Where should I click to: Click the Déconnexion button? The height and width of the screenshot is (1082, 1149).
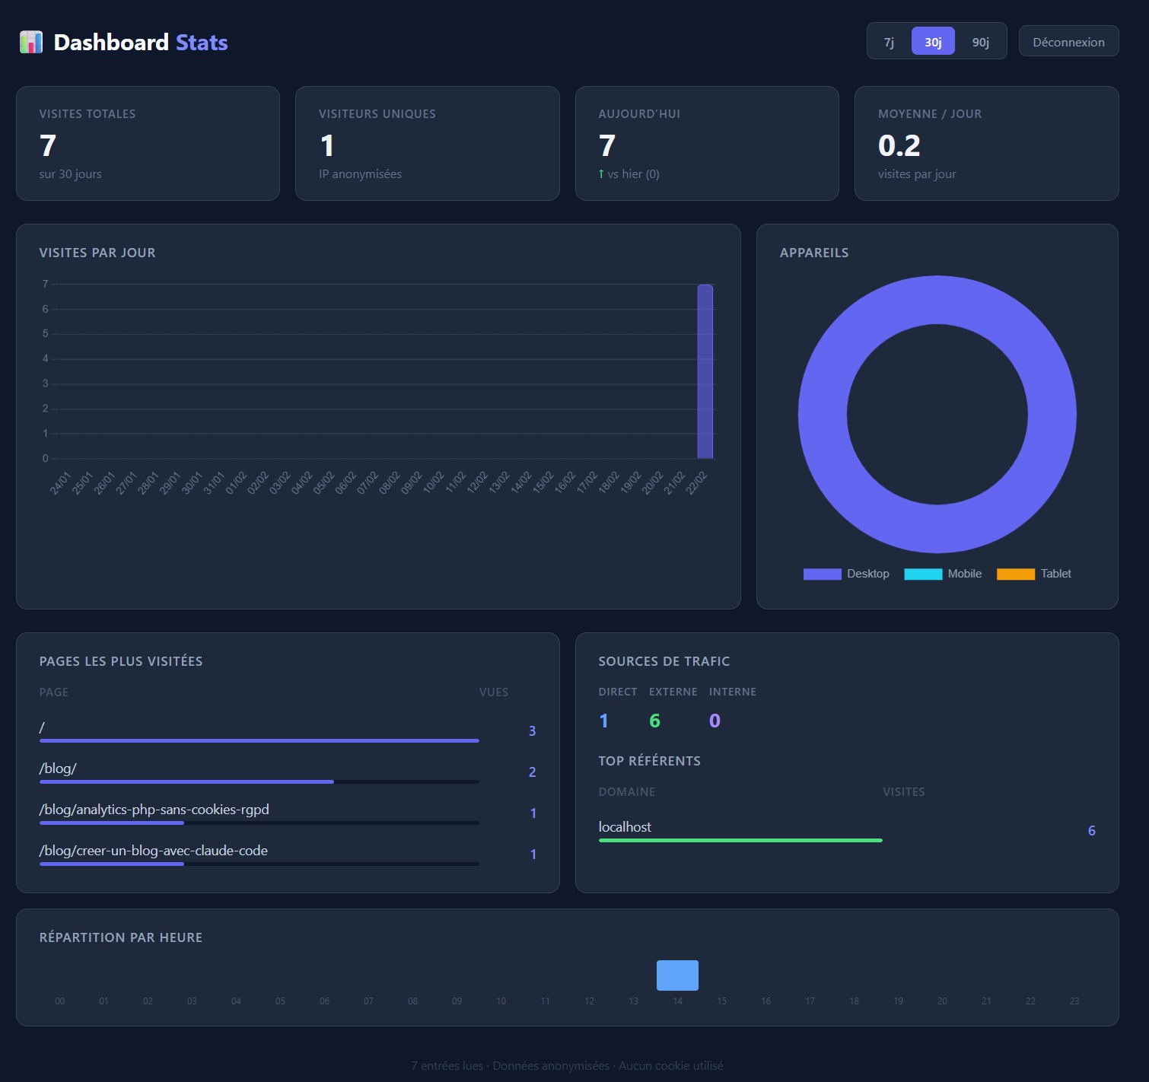click(x=1068, y=42)
